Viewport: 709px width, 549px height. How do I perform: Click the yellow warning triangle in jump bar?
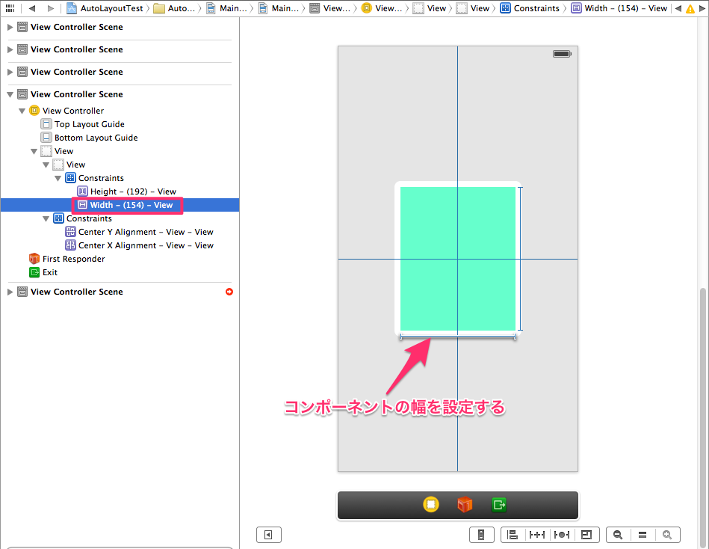[x=691, y=8]
